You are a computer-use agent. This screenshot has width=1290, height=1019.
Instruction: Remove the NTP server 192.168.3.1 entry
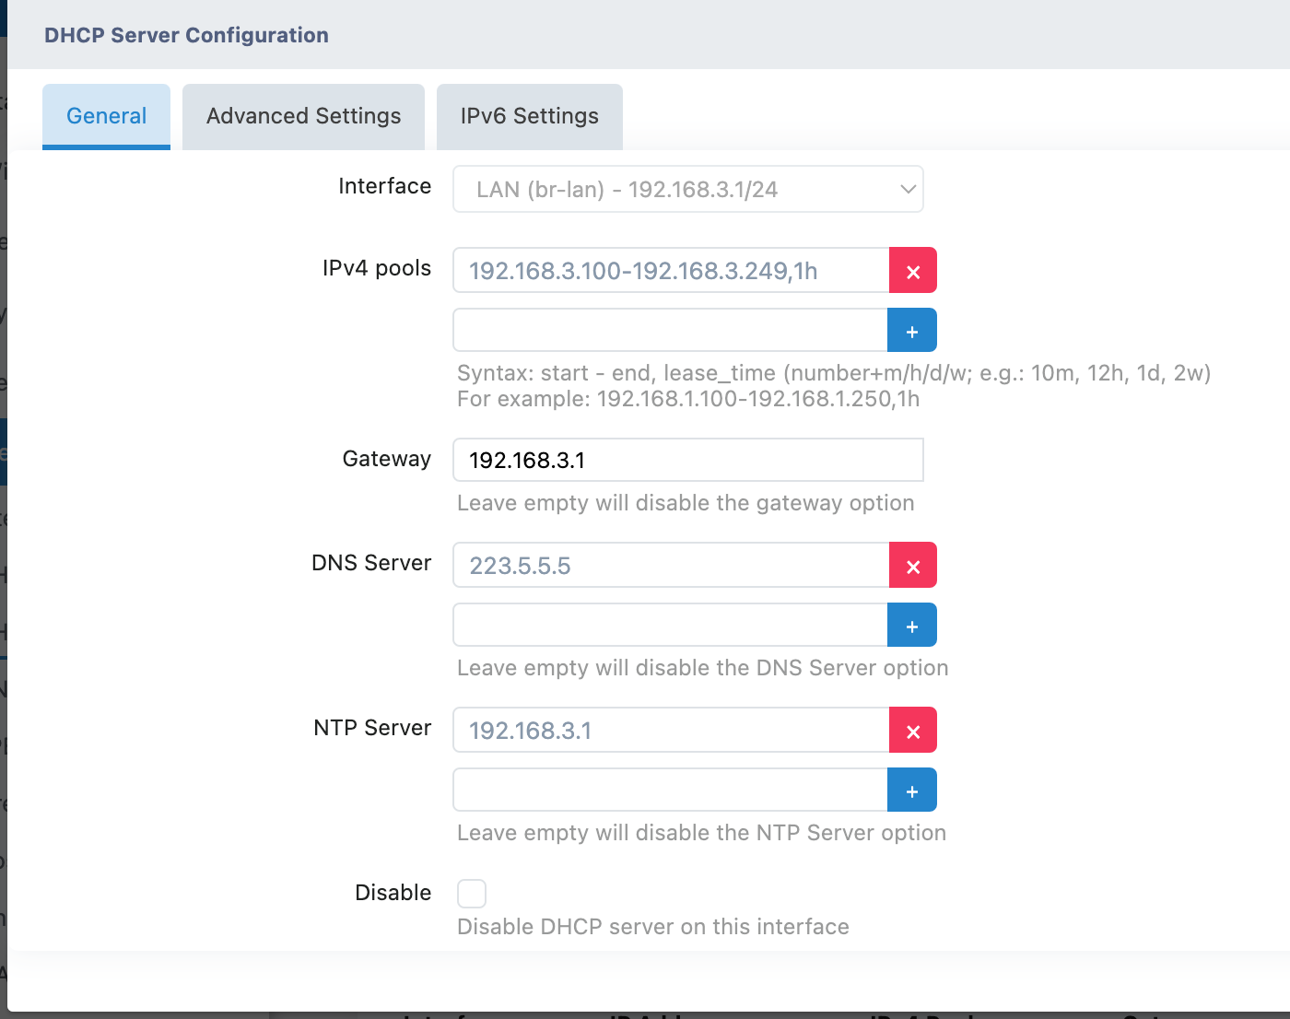click(x=912, y=731)
